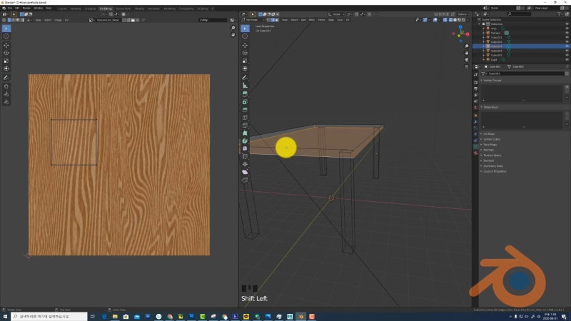Hide the Camera object in outliner
This screenshot has height=321, width=571.
tap(567, 33)
